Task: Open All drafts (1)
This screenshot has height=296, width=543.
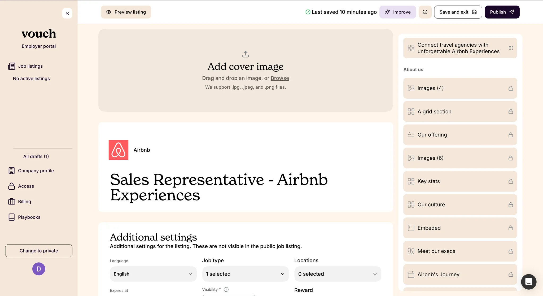Action: click(36, 156)
